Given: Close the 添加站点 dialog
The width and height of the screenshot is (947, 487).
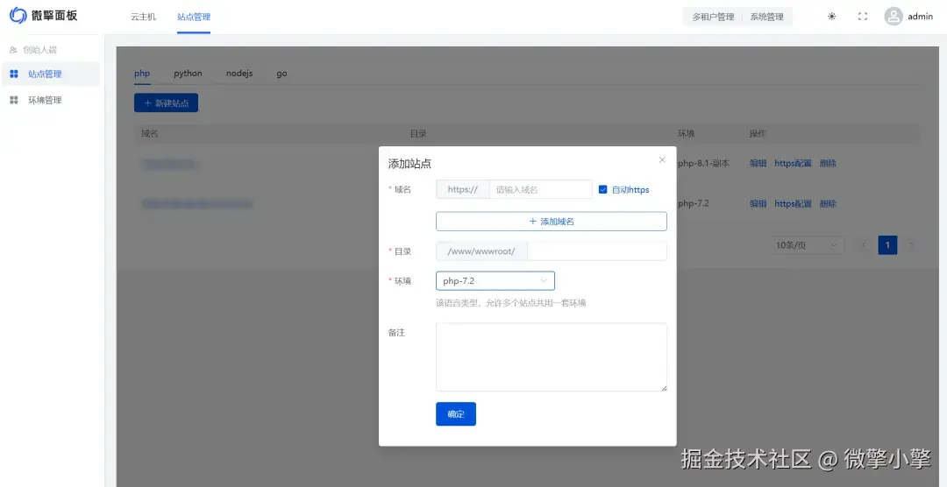Looking at the screenshot, I should 662,160.
